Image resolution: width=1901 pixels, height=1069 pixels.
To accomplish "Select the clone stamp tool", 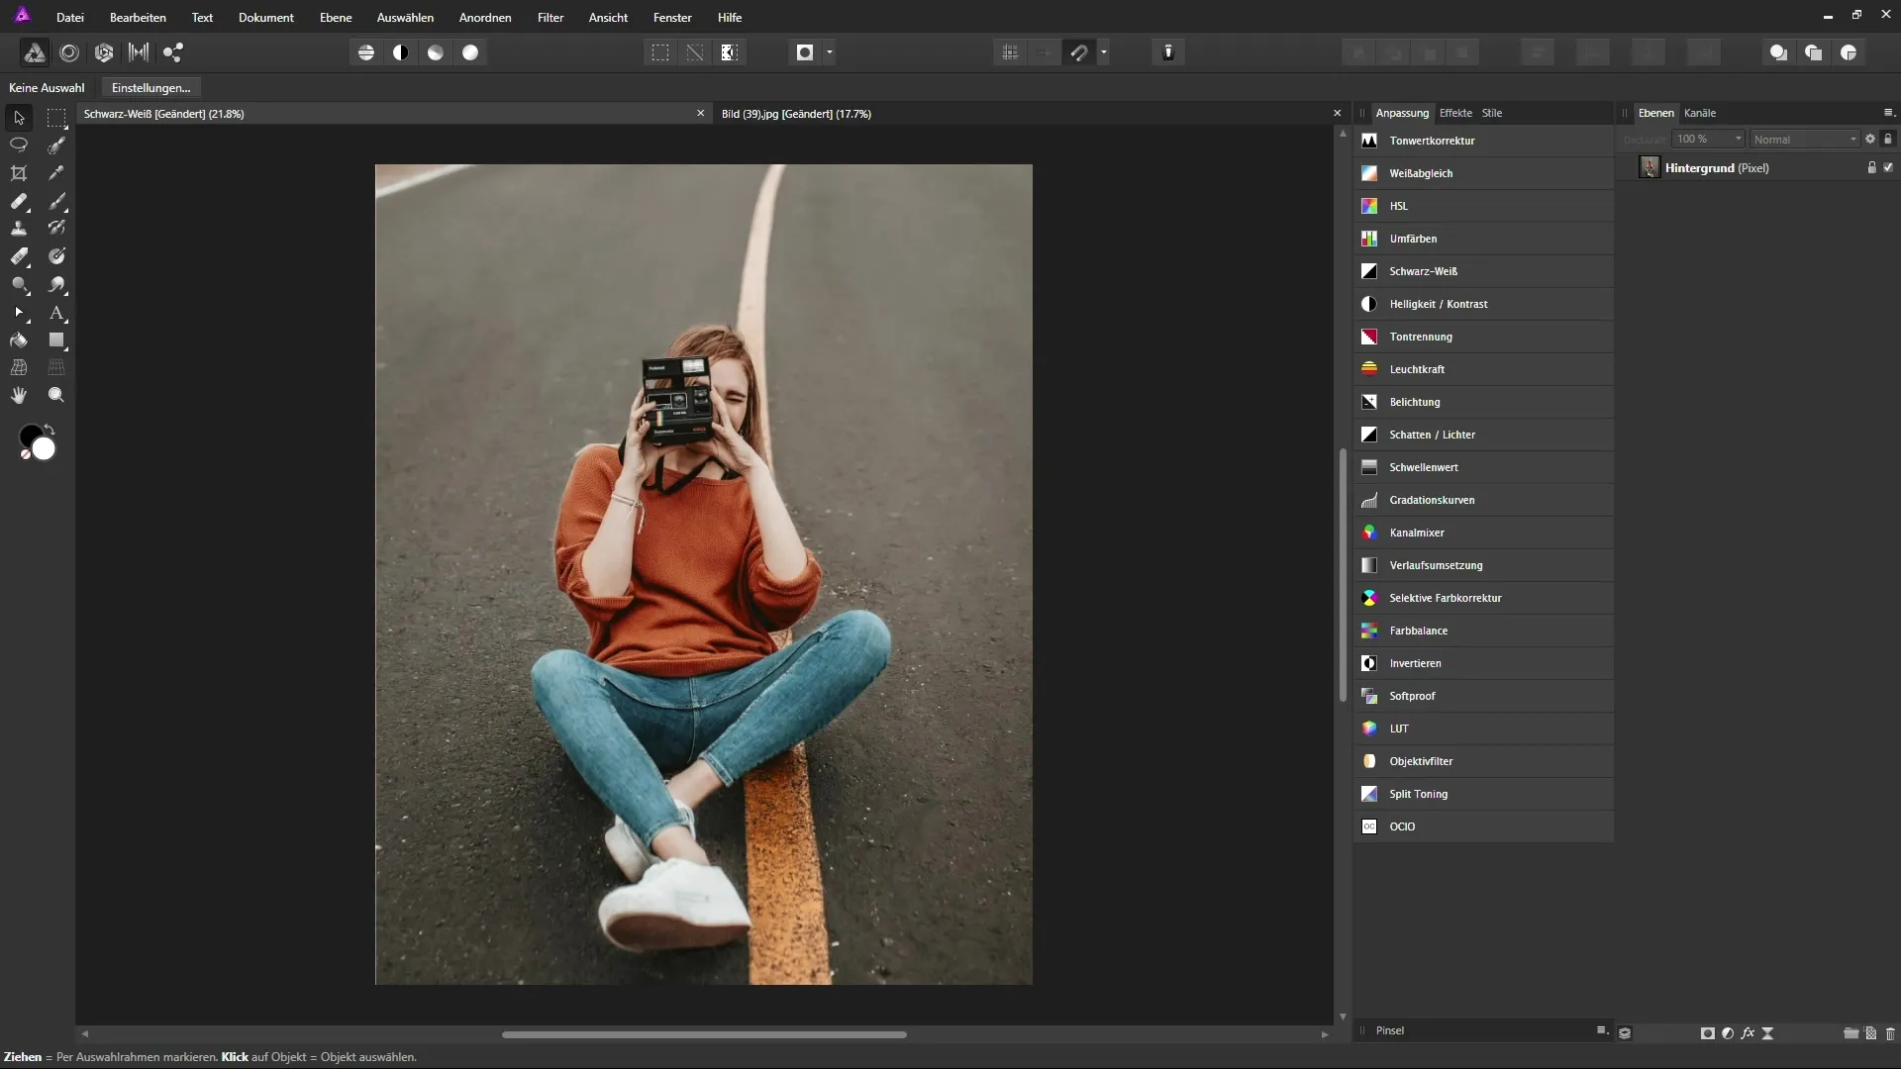I will [19, 229].
